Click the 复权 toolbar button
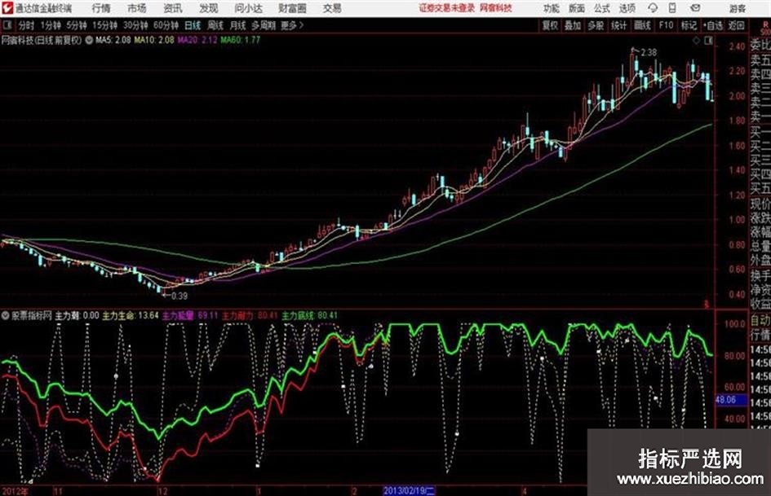771x496 pixels. coord(550,25)
